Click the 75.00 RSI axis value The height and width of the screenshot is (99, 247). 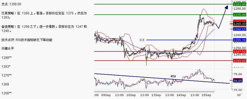[238, 74]
